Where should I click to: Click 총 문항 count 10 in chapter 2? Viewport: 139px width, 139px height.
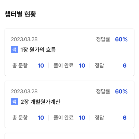(41, 118)
